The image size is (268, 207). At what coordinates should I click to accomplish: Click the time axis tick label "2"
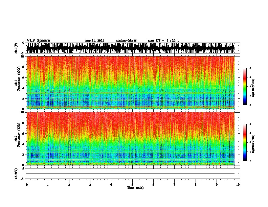(69, 184)
